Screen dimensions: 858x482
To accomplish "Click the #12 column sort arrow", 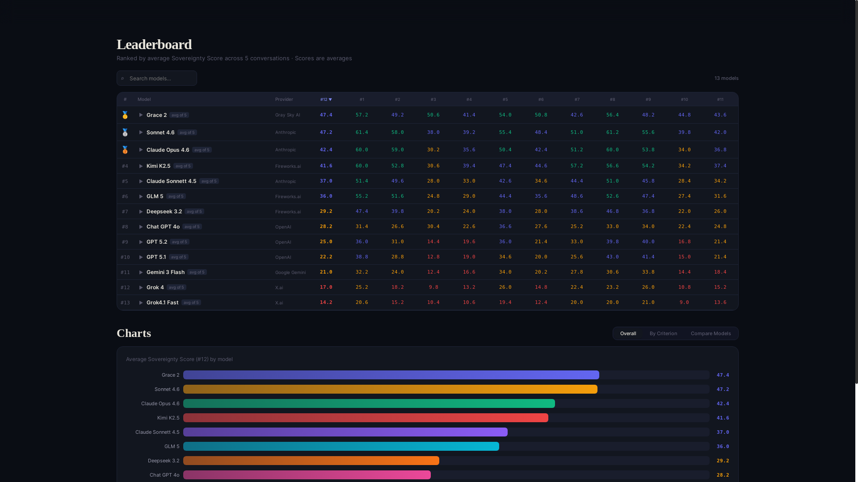I will pyautogui.click(x=330, y=100).
